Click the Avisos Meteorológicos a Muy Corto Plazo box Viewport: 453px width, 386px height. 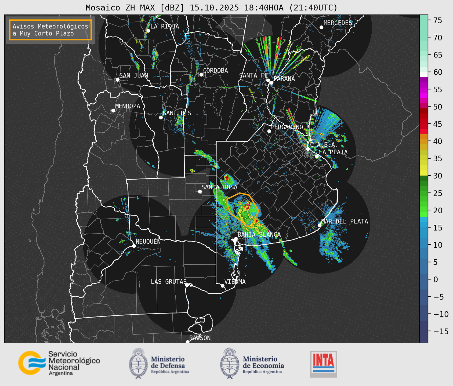tap(50, 30)
